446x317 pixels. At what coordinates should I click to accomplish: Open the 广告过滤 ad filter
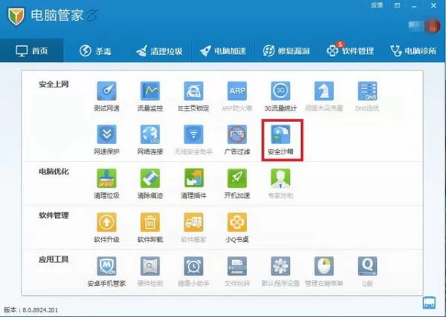(237, 134)
